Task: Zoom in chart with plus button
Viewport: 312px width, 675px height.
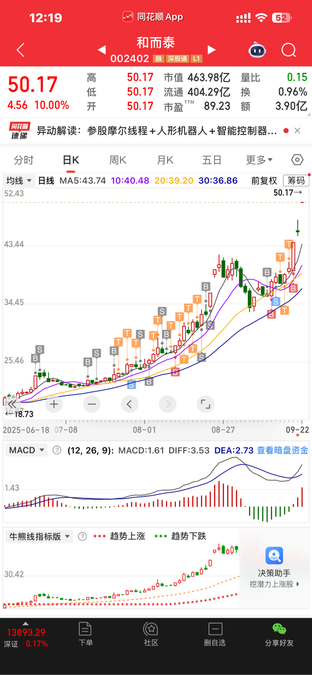Action: click(x=54, y=404)
